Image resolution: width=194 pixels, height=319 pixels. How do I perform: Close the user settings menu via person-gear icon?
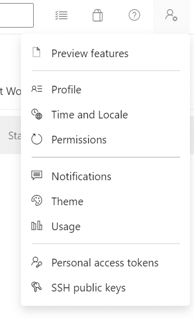click(x=172, y=15)
